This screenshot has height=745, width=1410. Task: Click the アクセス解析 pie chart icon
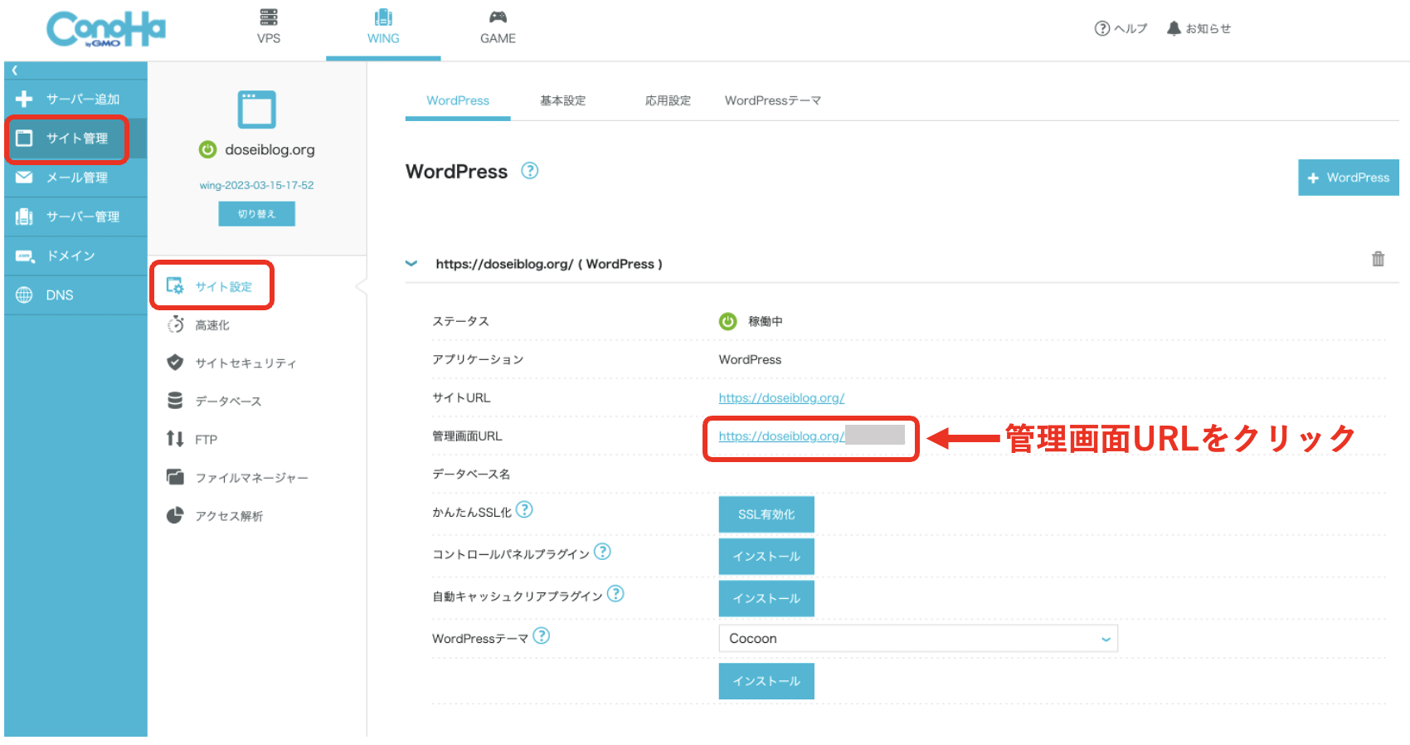point(175,515)
